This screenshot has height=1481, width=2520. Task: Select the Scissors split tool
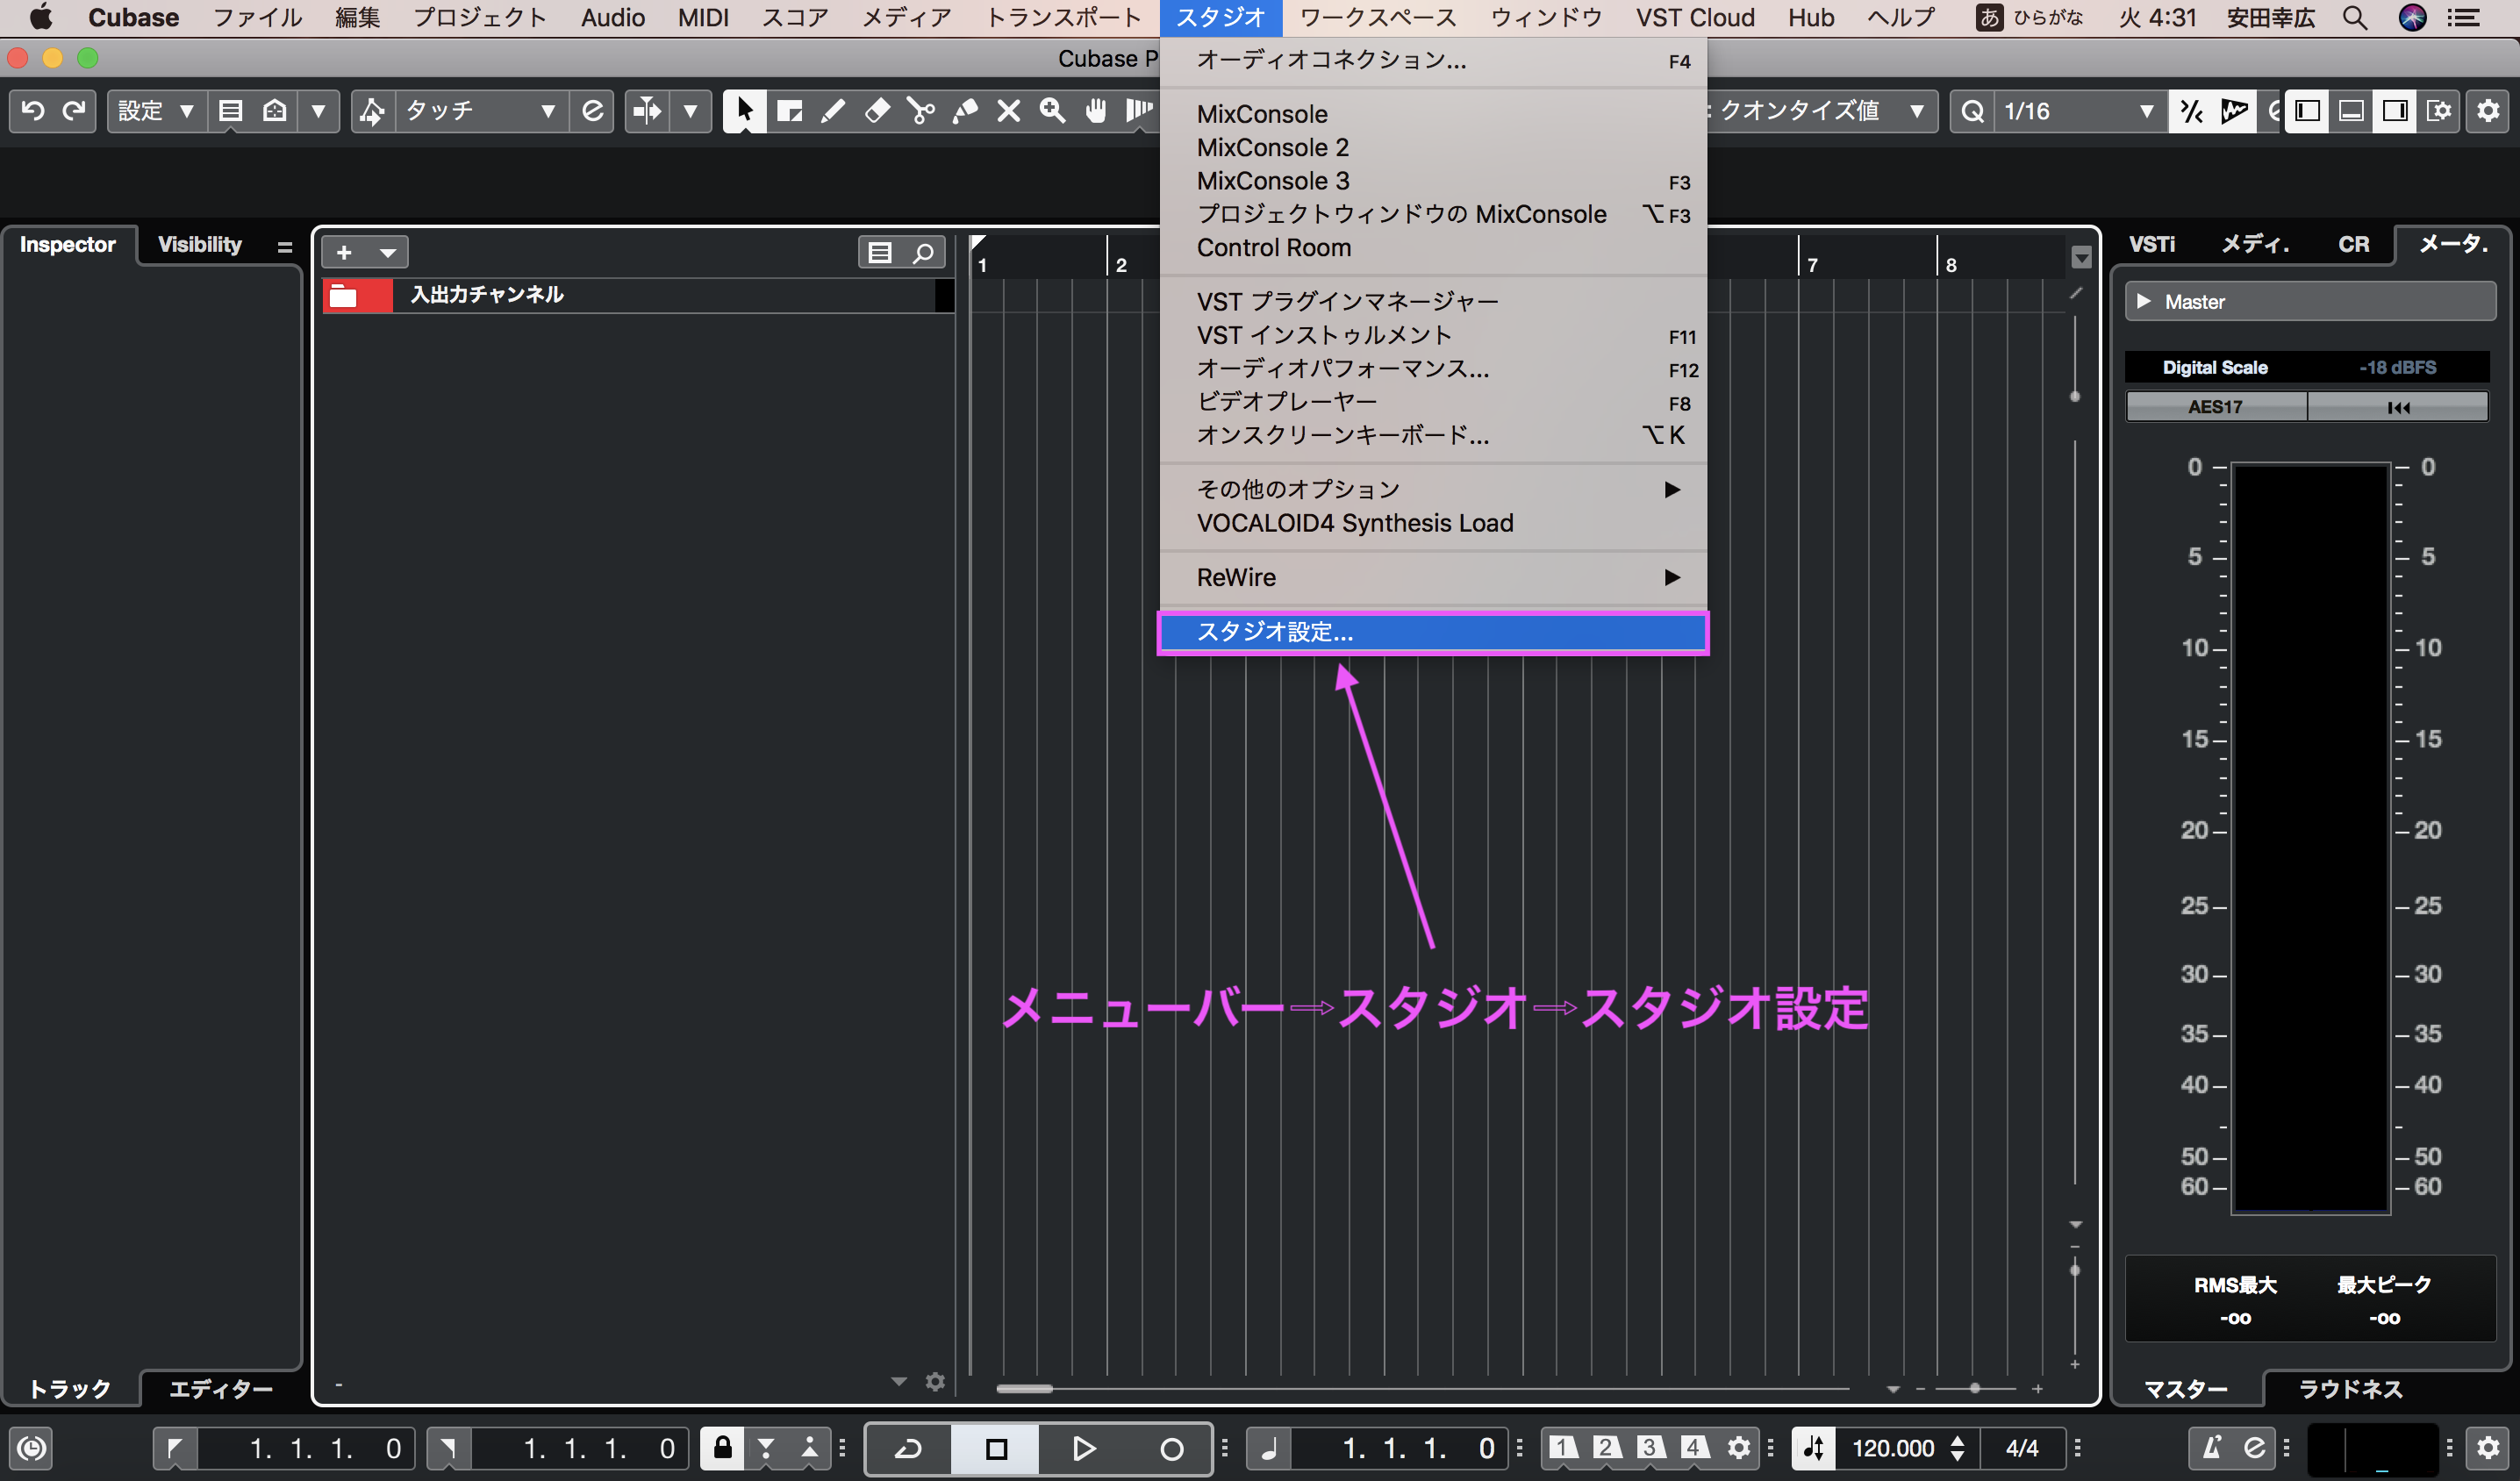pyautogui.click(x=920, y=111)
